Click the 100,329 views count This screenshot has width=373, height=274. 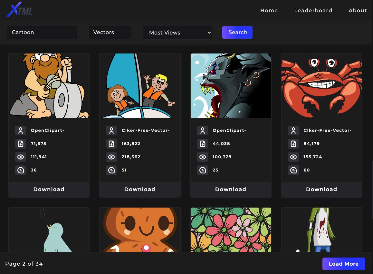[222, 157]
